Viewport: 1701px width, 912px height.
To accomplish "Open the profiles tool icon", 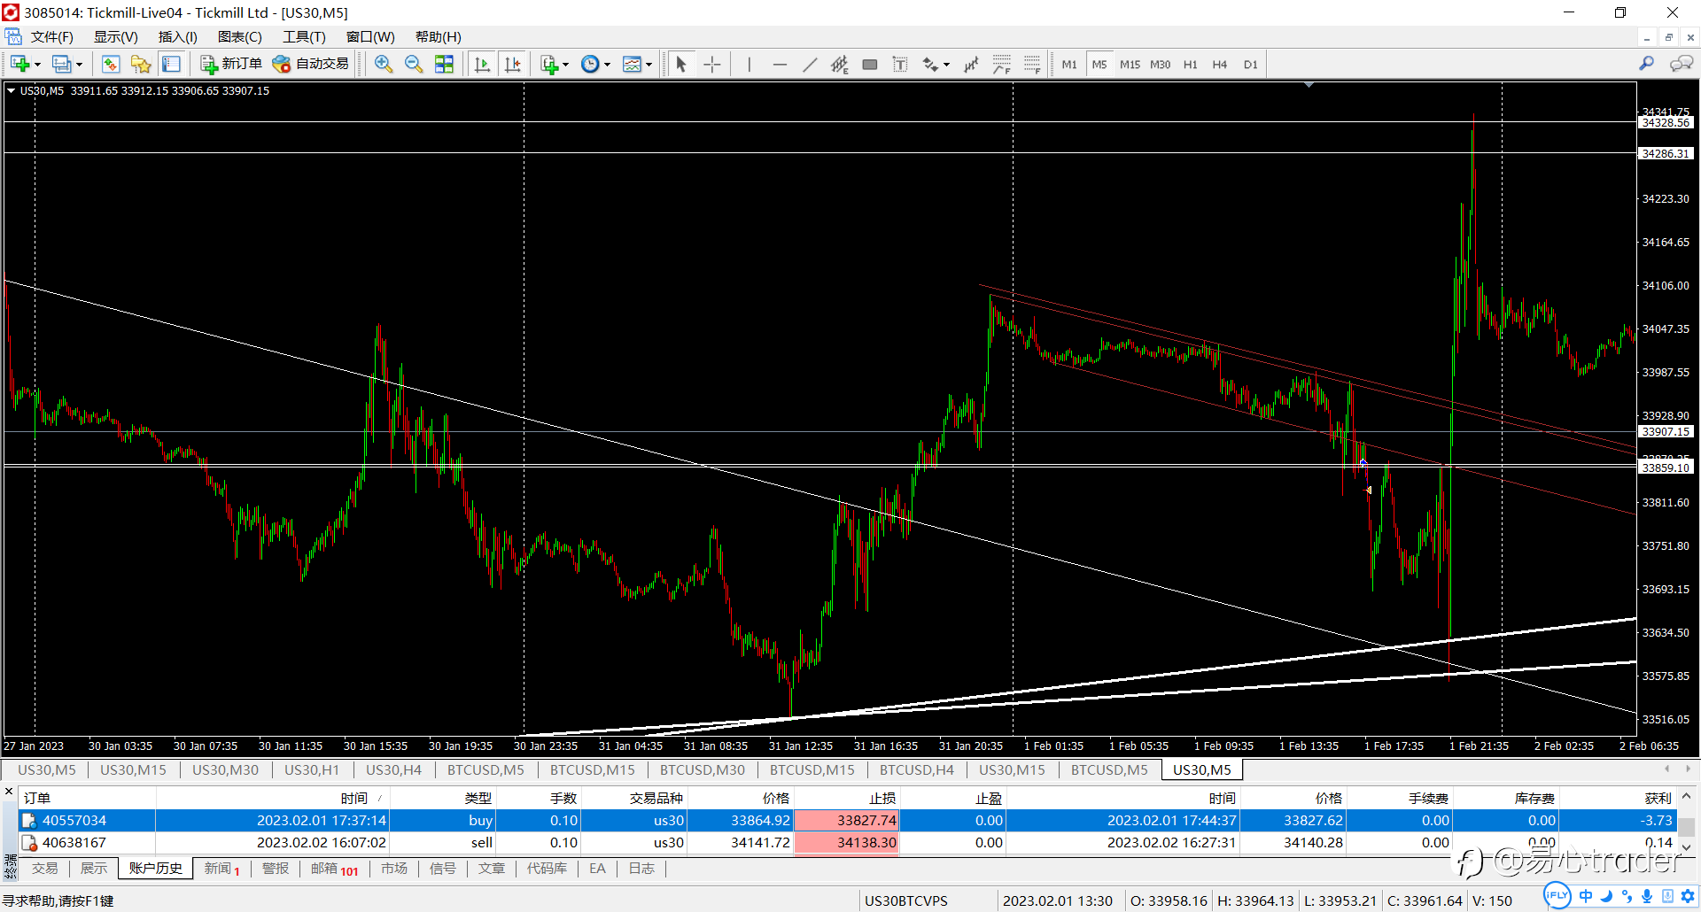I will pyautogui.click(x=61, y=64).
